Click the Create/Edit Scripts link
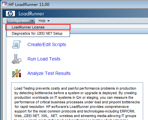The height and width of the screenshot is (120, 148). (47, 44)
